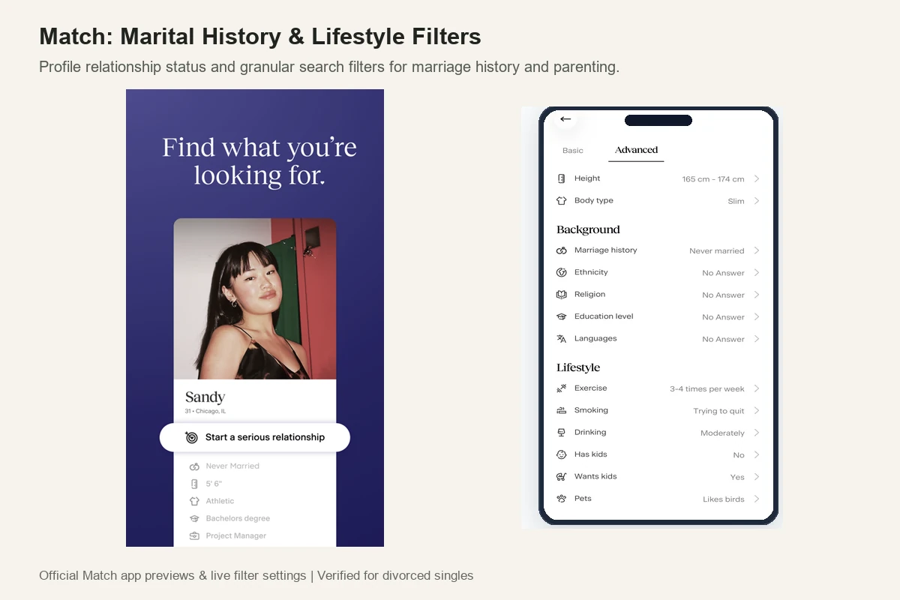Image resolution: width=900 pixels, height=600 pixels.
Task: Click the height icon beside 5' 6"
Action: point(194,484)
